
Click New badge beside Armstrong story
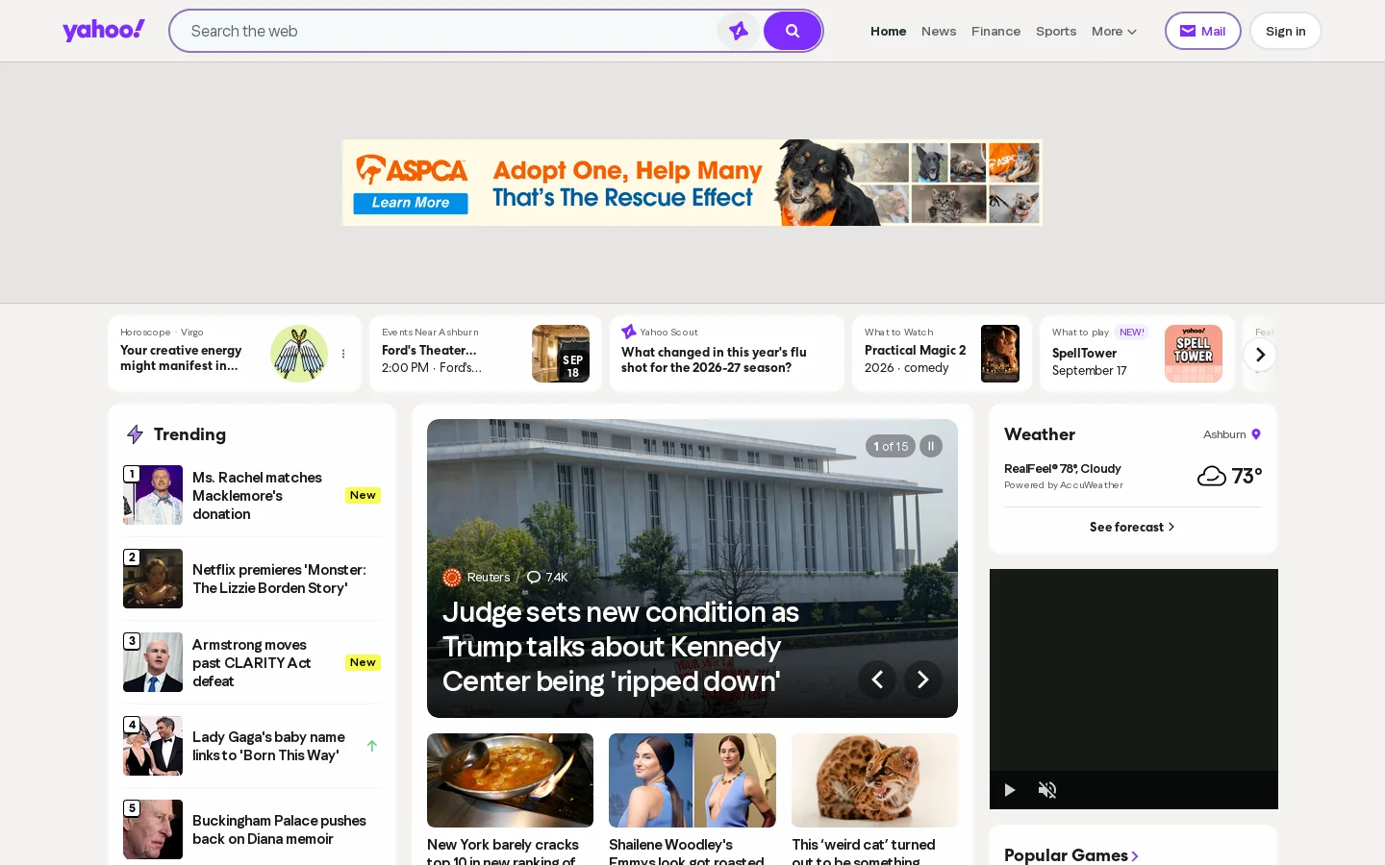click(x=363, y=662)
